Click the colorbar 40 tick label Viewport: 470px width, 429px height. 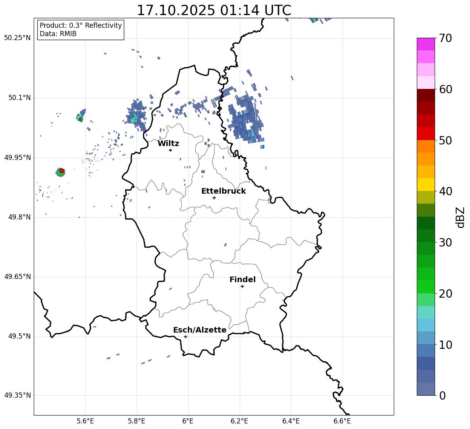pos(445,191)
